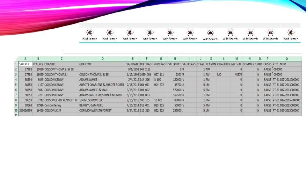Screen dimensions: 306x172
Task: Select the sale date 8/1/1992 cell
Action: tap(133, 69)
